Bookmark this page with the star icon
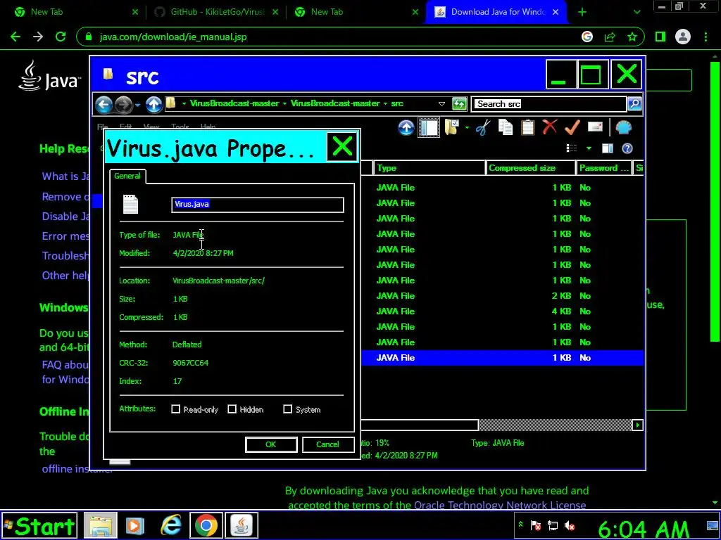Screen dimensions: 721x540 [632, 37]
